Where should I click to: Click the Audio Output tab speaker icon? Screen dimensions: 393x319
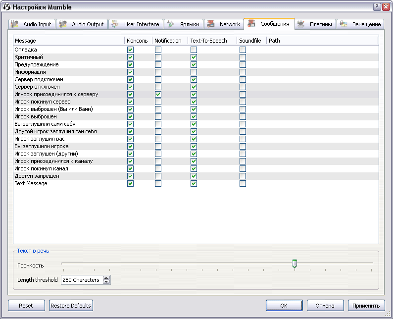pos(63,24)
